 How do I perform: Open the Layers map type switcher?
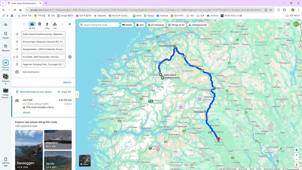[85, 160]
